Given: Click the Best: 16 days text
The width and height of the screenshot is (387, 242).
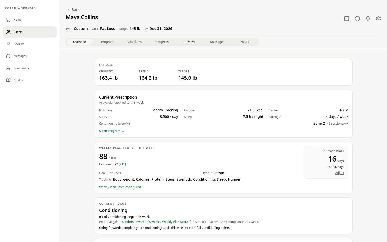Looking at the screenshot, I should point(335,167).
